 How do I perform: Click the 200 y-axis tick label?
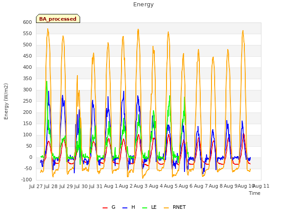coord(27,112)
